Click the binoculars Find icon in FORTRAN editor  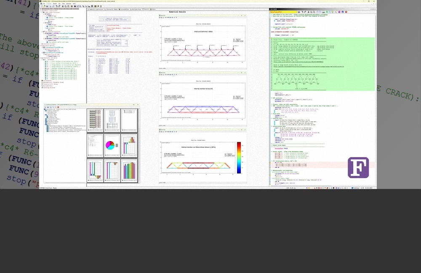(299, 12)
